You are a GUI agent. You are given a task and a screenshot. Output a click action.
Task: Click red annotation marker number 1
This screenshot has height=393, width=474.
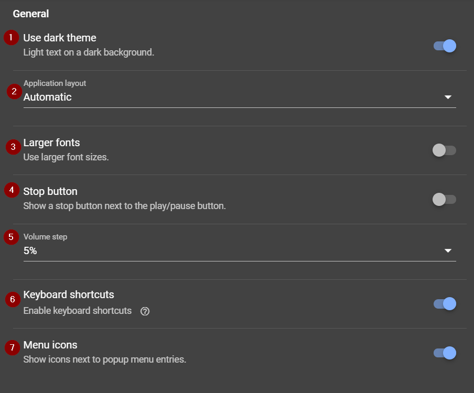click(11, 38)
